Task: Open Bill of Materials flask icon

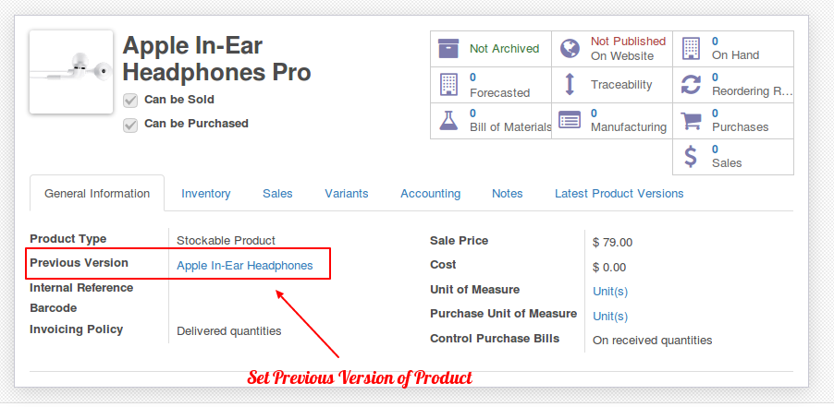Action: pos(448,121)
